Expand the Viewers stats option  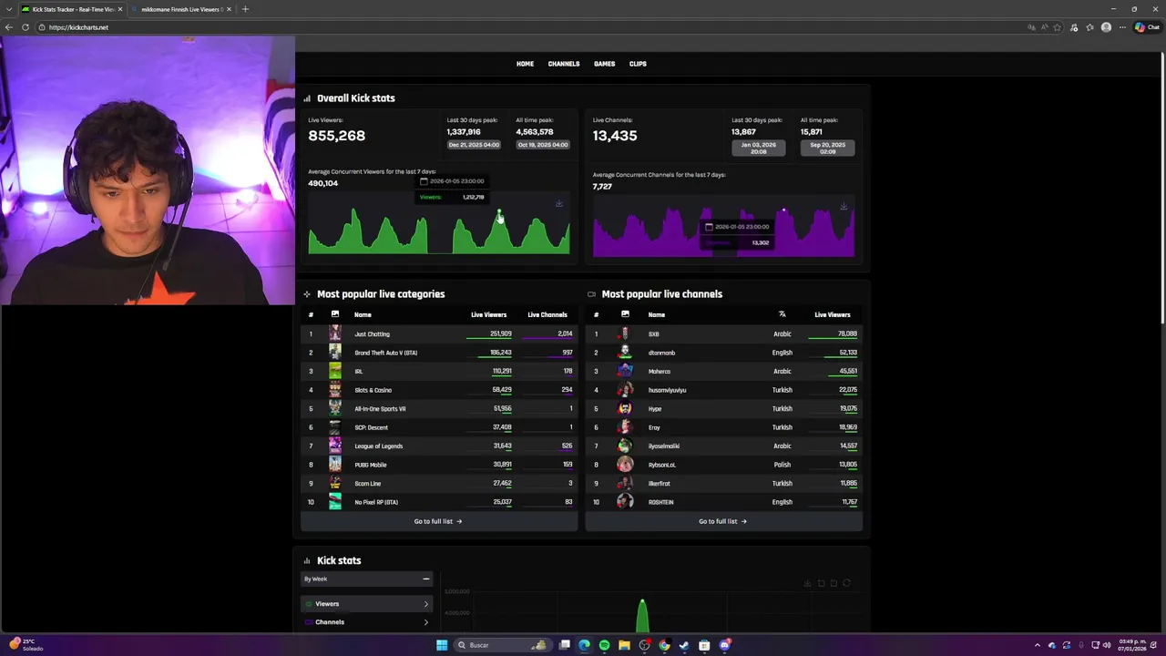point(366,604)
